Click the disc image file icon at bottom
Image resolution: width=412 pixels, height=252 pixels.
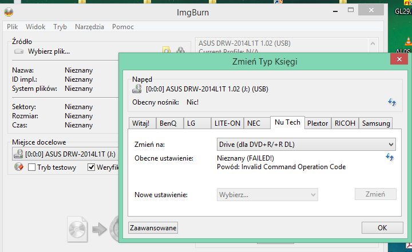click(77, 229)
